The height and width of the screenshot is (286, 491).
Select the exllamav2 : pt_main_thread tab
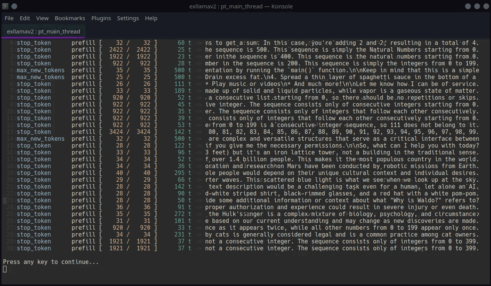[x=43, y=31]
